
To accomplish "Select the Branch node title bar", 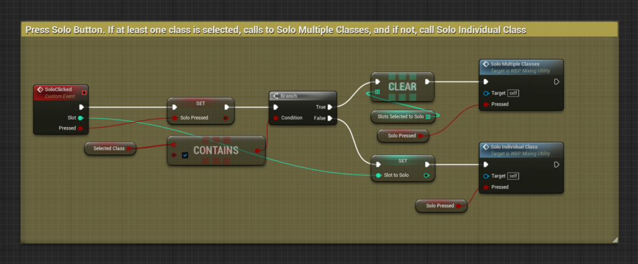I will [303, 96].
